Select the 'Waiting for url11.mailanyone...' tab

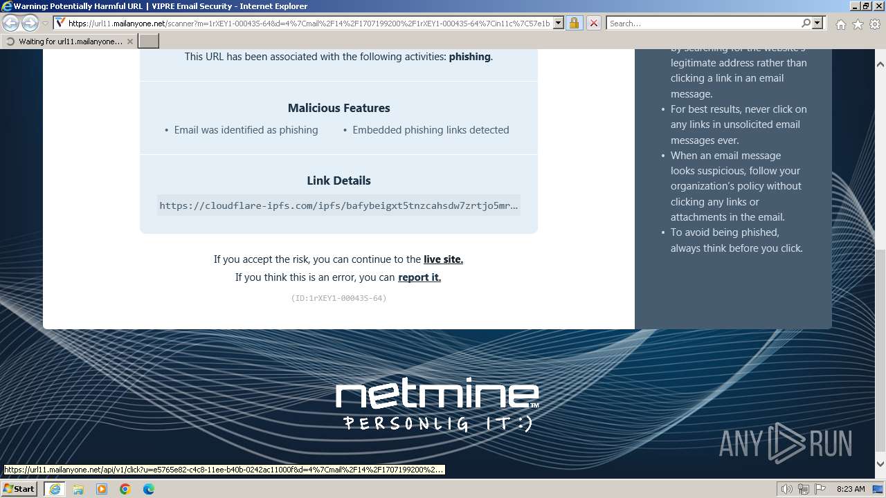pyautogui.click(x=69, y=41)
